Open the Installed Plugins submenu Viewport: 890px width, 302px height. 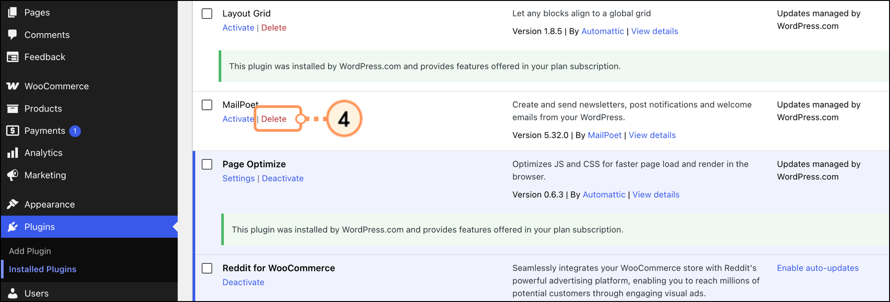(x=43, y=270)
